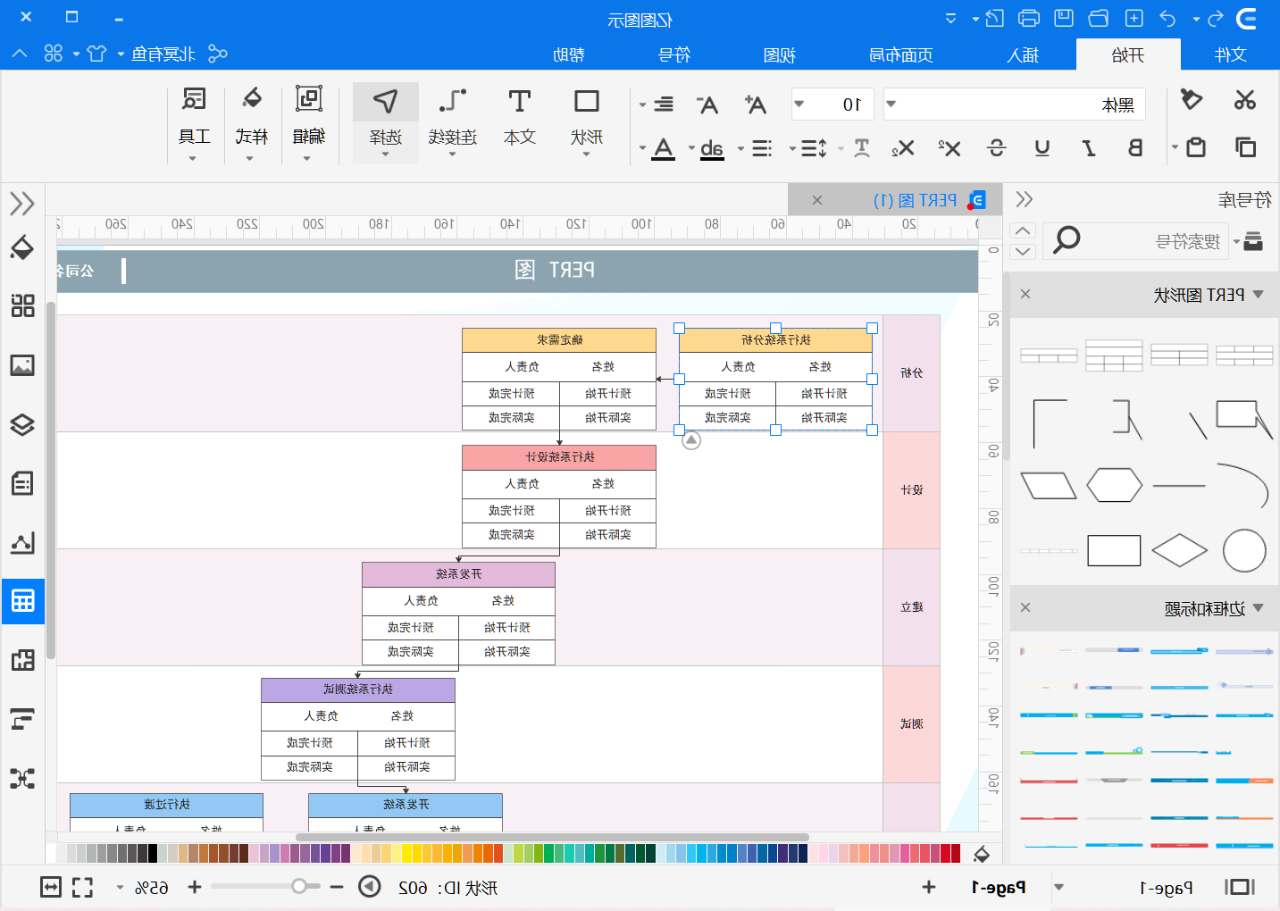The width and height of the screenshot is (1280, 911).
Task: Toggle Italic formatting
Action: pyautogui.click(x=1089, y=147)
